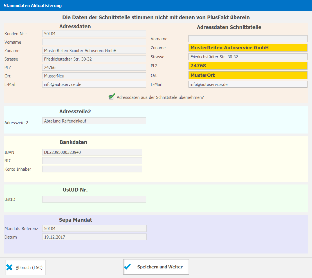Click the Schnittstelle Strasse field
The image size is (312, 278).
(248, 57)
